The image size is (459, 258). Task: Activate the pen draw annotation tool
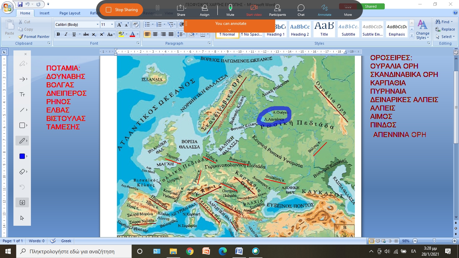(22, 141)
